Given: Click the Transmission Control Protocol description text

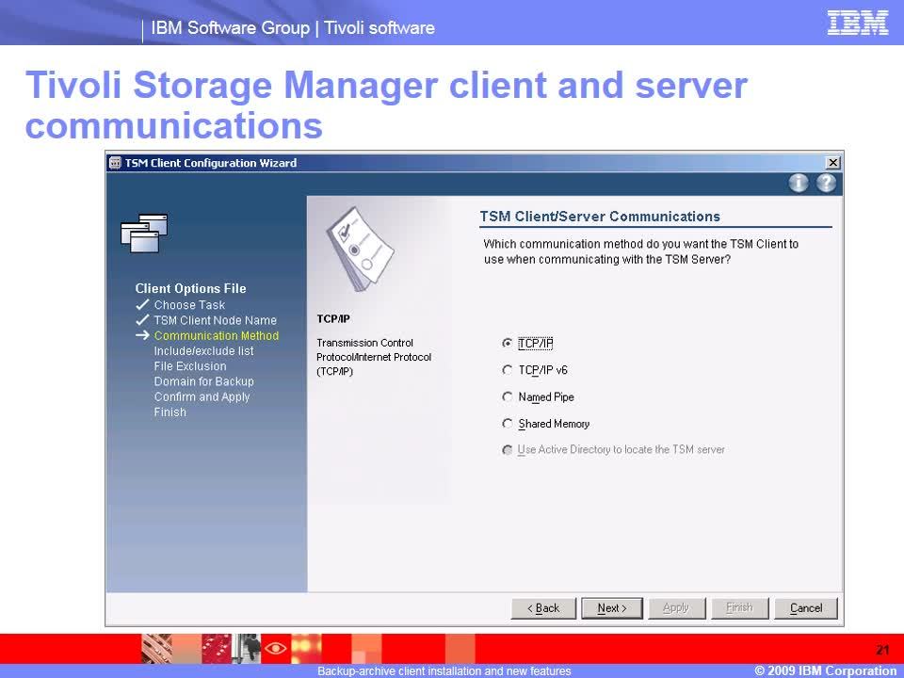Looking at the screenshot, I should pos(374,357).
